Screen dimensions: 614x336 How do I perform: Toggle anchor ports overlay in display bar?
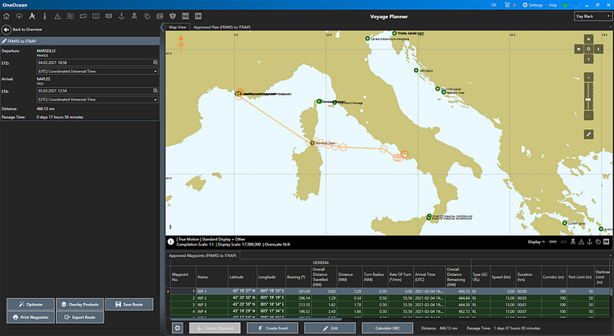coord(589,241)
